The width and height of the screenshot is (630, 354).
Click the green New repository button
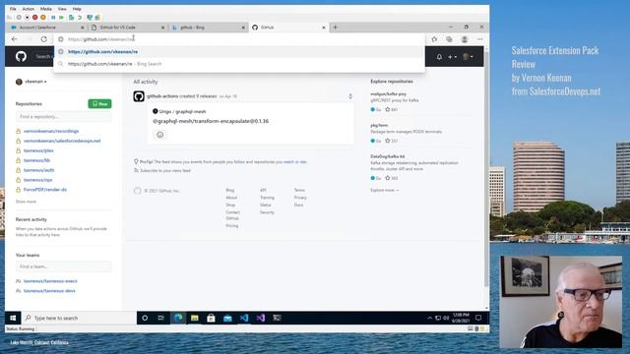click(99, 103)
